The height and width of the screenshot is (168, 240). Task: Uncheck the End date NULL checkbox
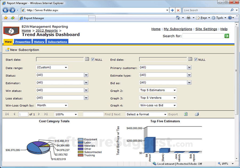click(196, 60)
